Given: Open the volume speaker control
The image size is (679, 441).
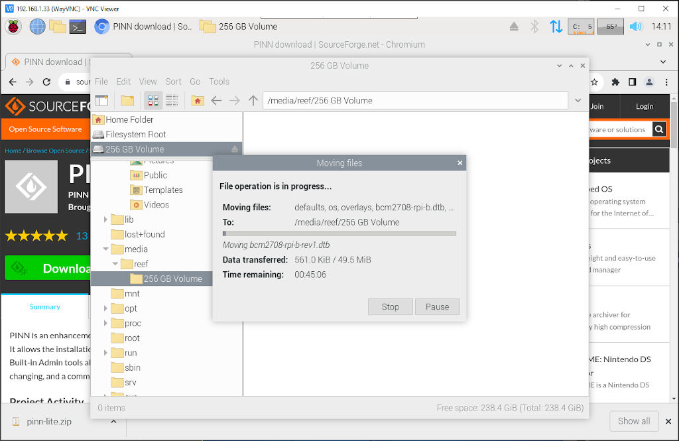Looking at the screenshot, I should point(636,27).
